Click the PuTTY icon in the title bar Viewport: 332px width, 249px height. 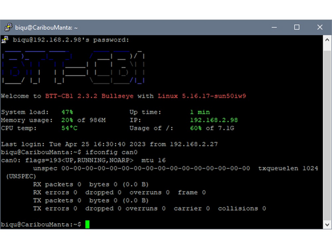pyautogui.click(x=8, y=27)
